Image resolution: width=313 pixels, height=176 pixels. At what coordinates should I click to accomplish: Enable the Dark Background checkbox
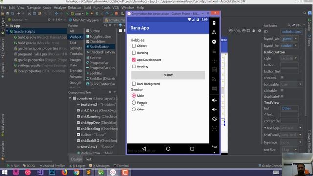click(x=134, y=84)
